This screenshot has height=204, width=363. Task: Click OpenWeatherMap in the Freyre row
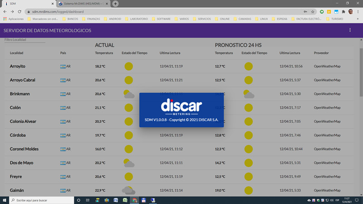[x=327, y=177]
